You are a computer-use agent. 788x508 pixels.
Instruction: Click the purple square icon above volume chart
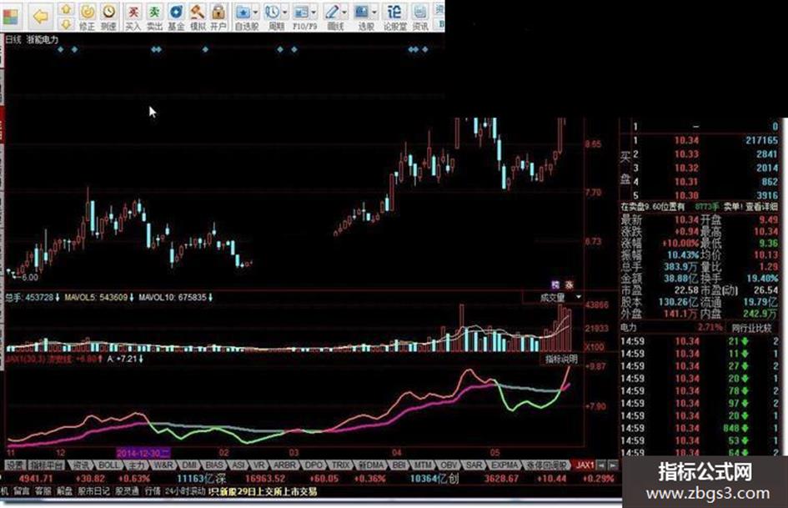click(x=555, y=285)
